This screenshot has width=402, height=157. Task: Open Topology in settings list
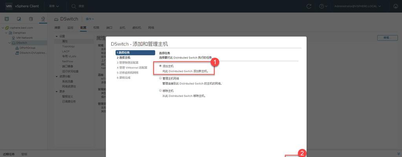[x=68, y=46]
